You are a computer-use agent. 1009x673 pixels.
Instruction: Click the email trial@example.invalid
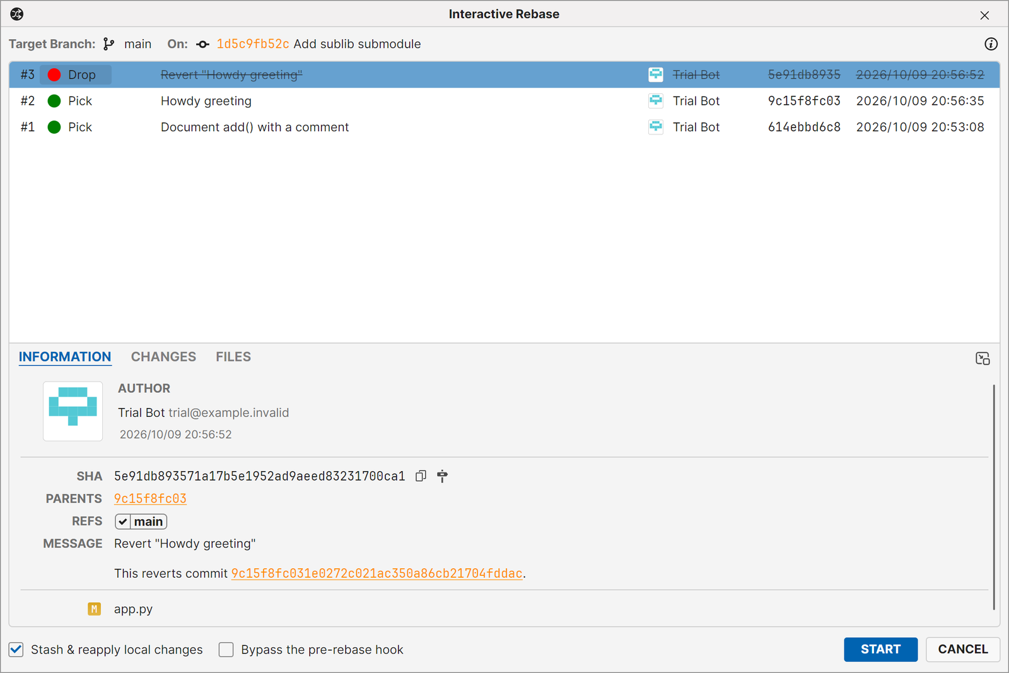click(x=229, y=413)
